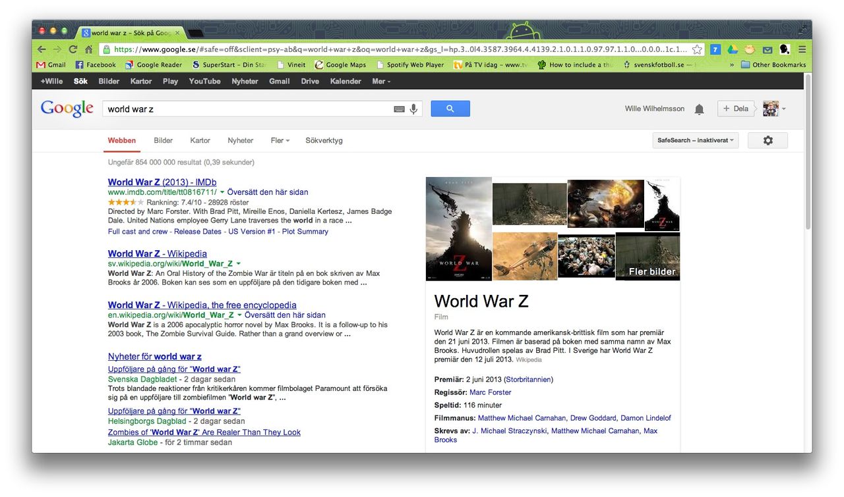Screen dimensions: 844x497
Task: Switch to the Kartor search tab
Action: coord(200,140)
